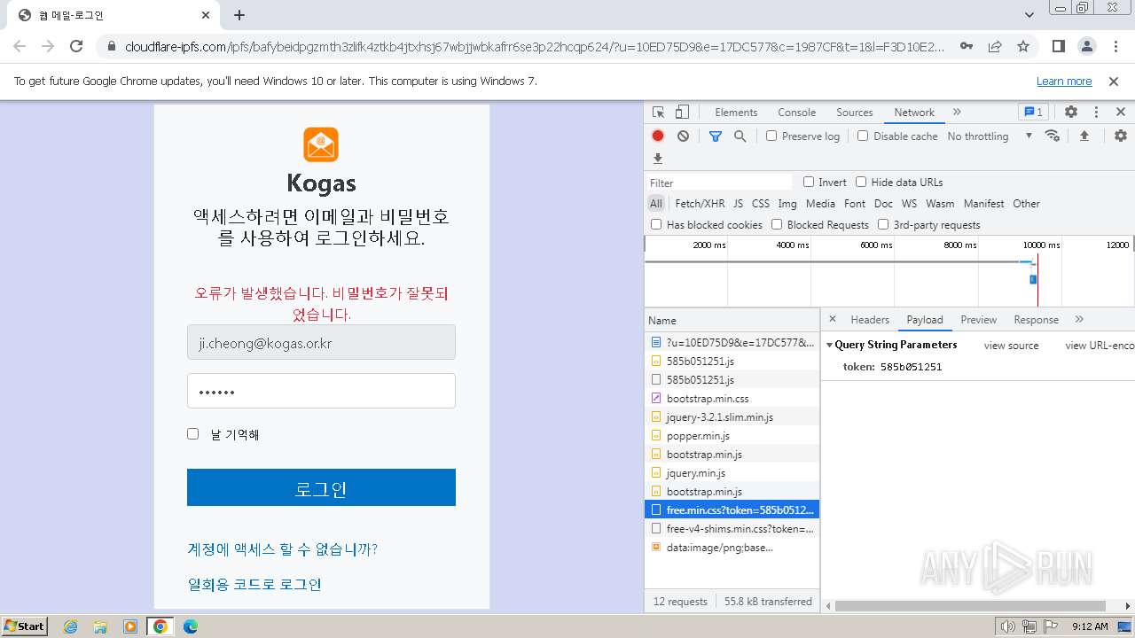Enable the Disable cache checkbox
1135x638 pixels.
[x=863, y=136]
